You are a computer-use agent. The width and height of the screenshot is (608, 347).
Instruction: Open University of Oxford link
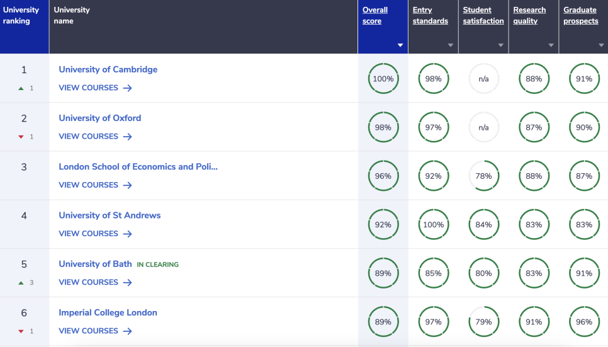pyautogui.click(x=99, y=118)
